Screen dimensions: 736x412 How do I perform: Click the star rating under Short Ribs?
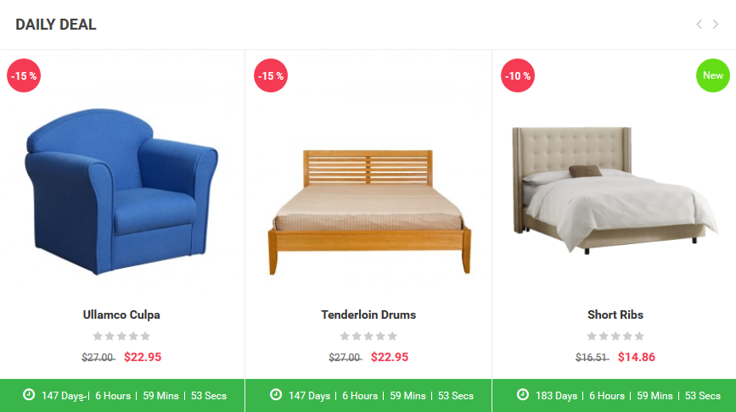point(615,336)
